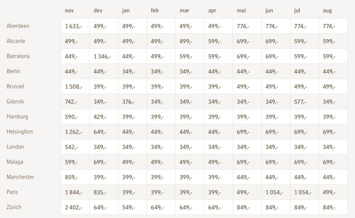Pick Manchester November fare 859,-

[x=71, y=177]
